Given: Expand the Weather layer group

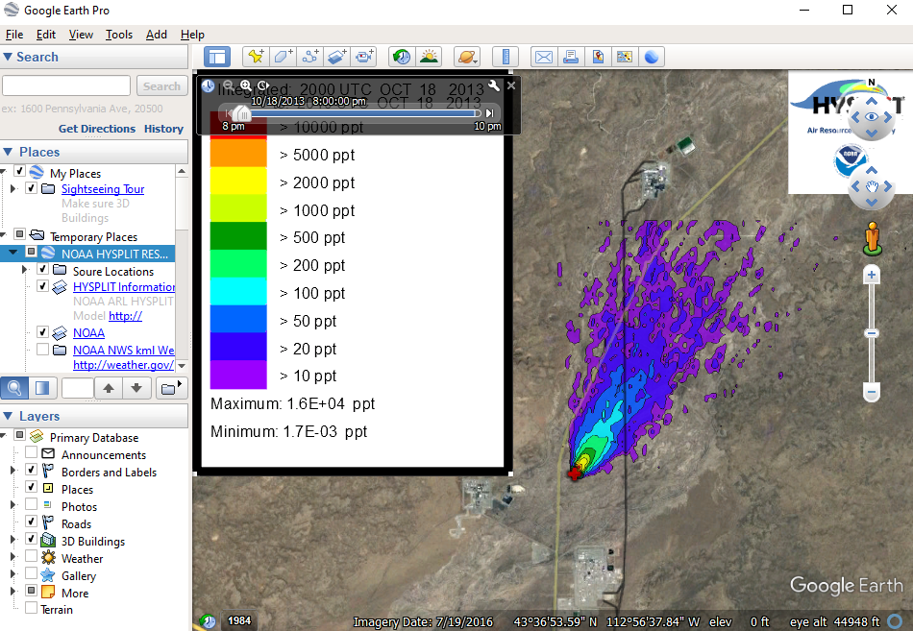Looking at the screenshot, I should point(12,556).
